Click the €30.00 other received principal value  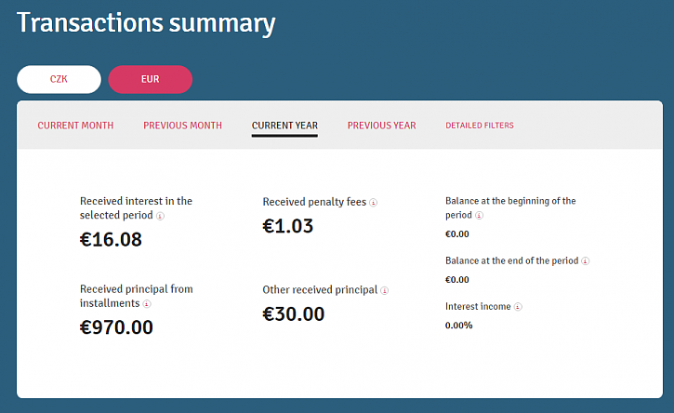click(x=294, y=314)
